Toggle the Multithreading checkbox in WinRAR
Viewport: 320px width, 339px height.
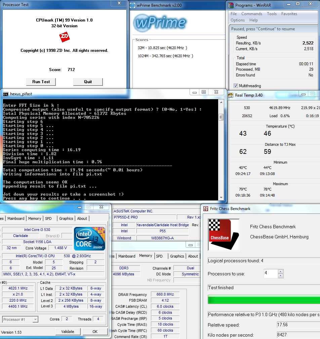coord(236,86)
